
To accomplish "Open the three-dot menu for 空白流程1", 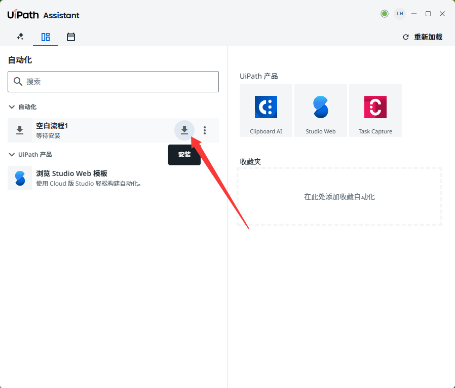I will [x=205, y=130].
